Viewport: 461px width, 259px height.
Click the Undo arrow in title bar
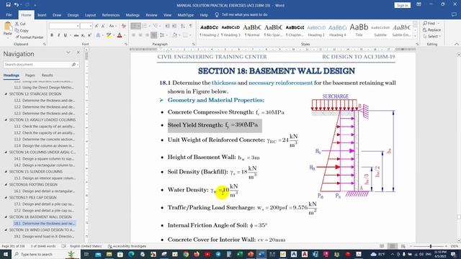pos(17,5)
